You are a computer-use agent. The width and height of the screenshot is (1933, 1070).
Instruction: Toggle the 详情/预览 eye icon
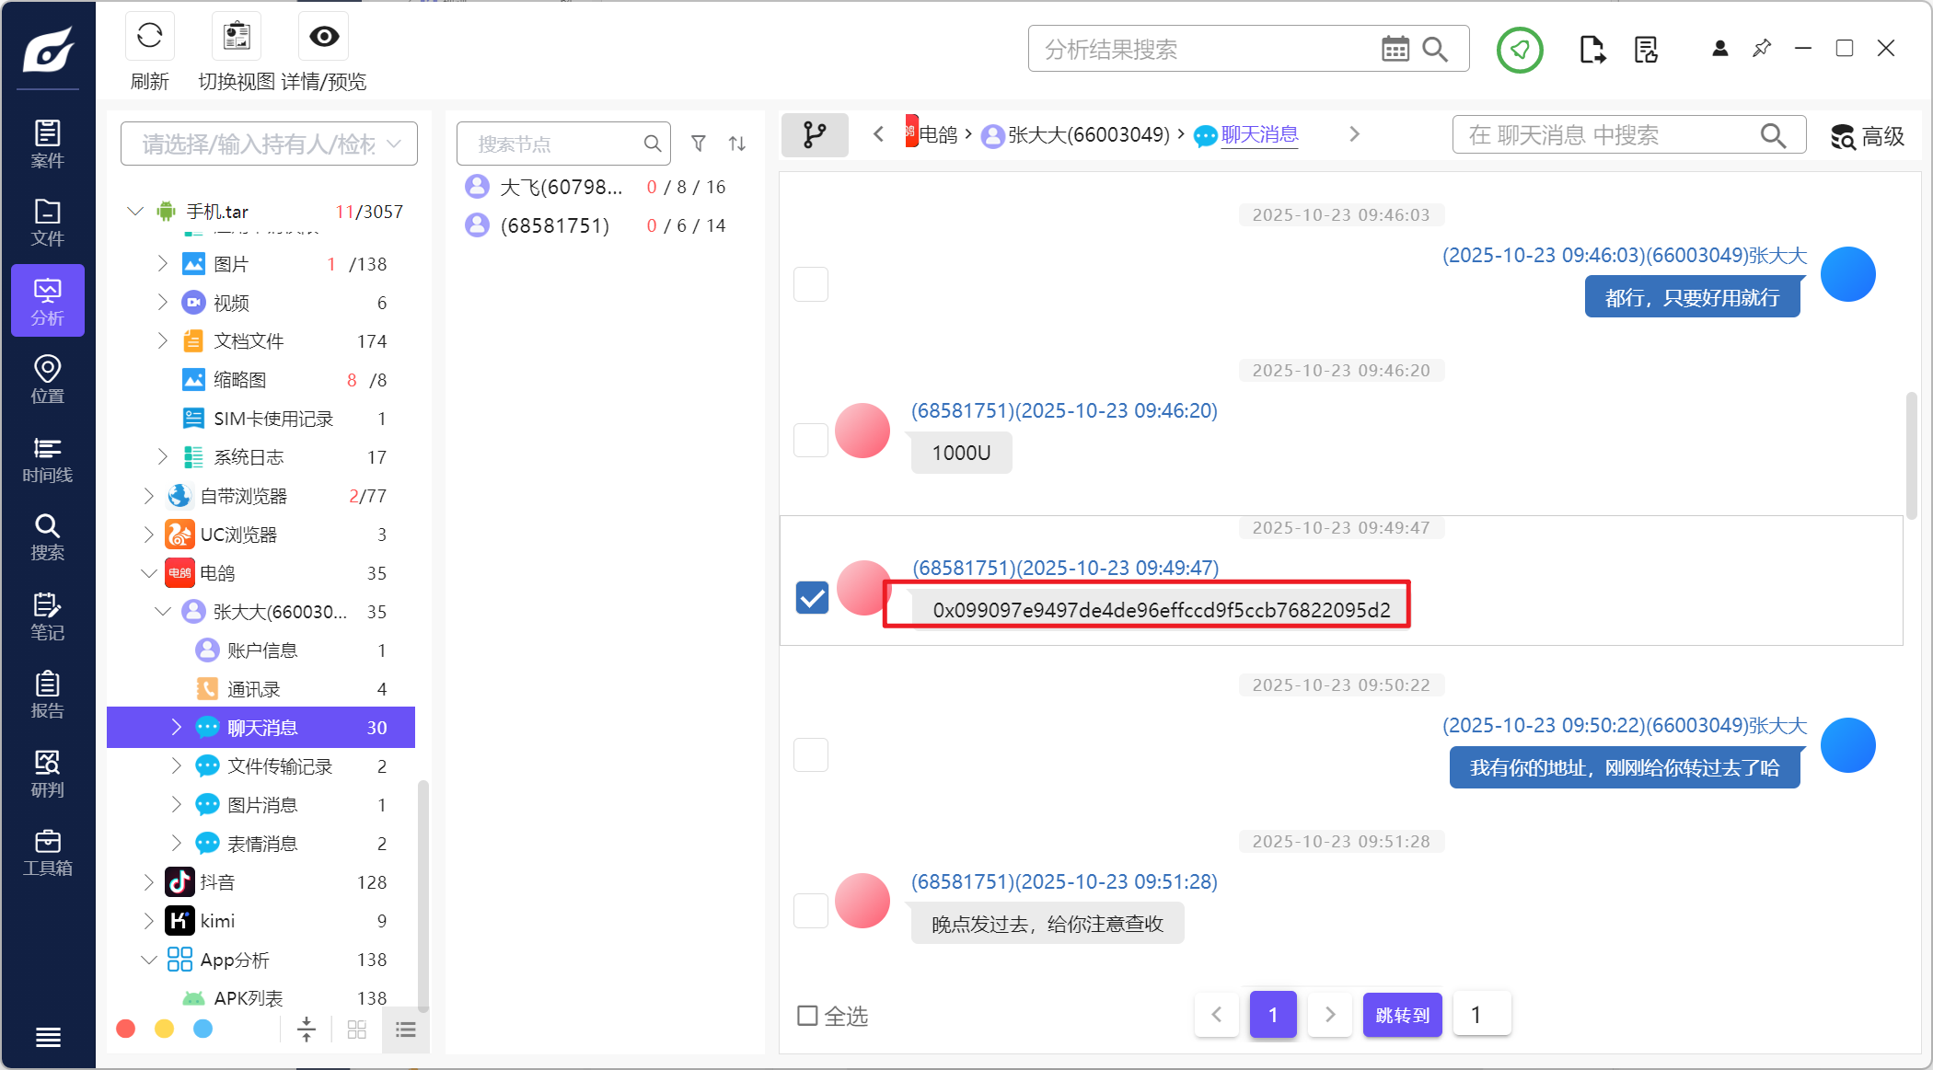point(324,37)
